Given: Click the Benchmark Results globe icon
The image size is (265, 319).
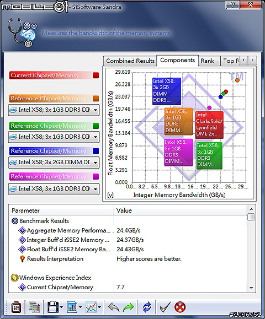Looking at the screenshot, I should [x=15, y=221].
